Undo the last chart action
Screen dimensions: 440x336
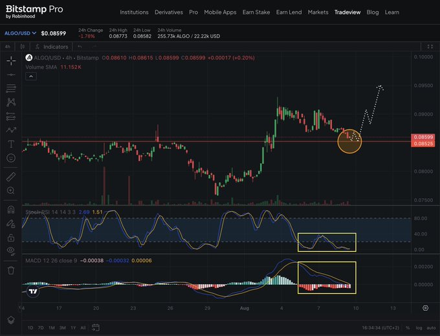click(80, 47)
